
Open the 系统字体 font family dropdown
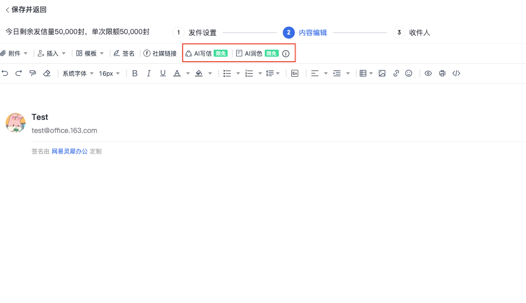(78, 73)
